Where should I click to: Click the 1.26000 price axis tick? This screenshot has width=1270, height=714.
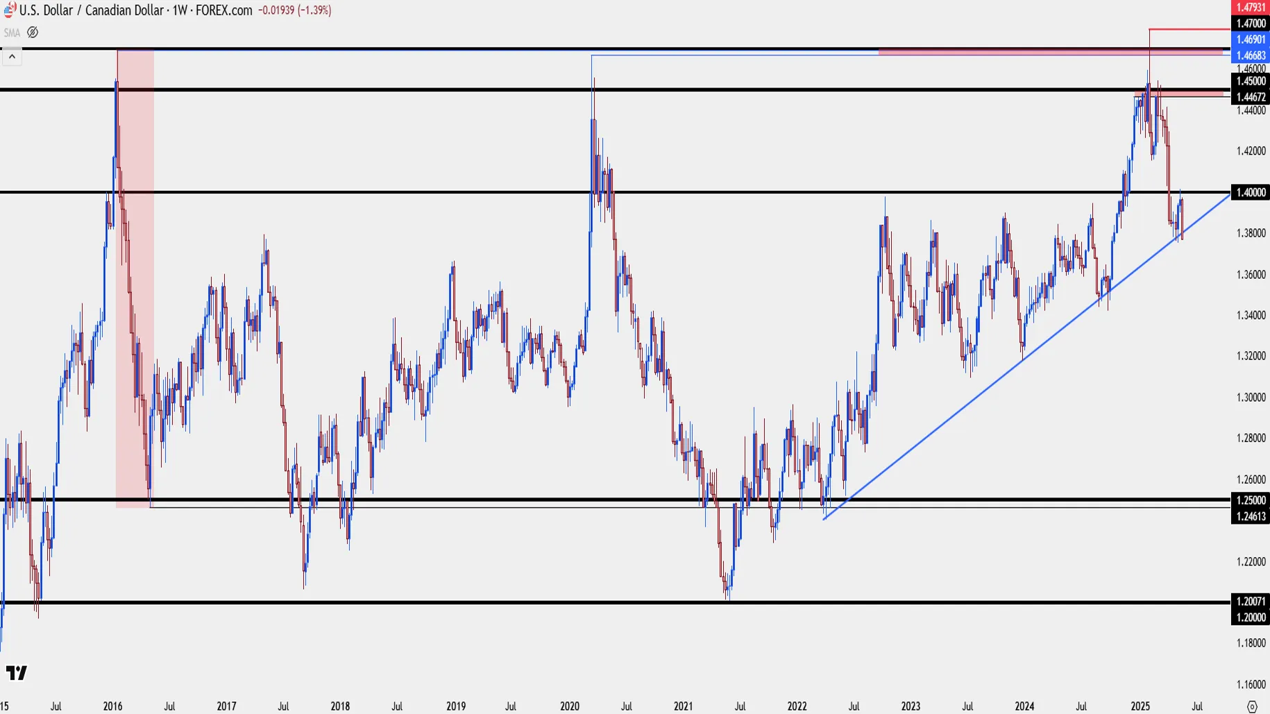pyautogui.click(x=1251, y=479)
